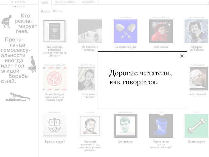This screenshot has height=157, width=209.
Task: Click the crossed shovels icon
Action: (x=125, y=31)
